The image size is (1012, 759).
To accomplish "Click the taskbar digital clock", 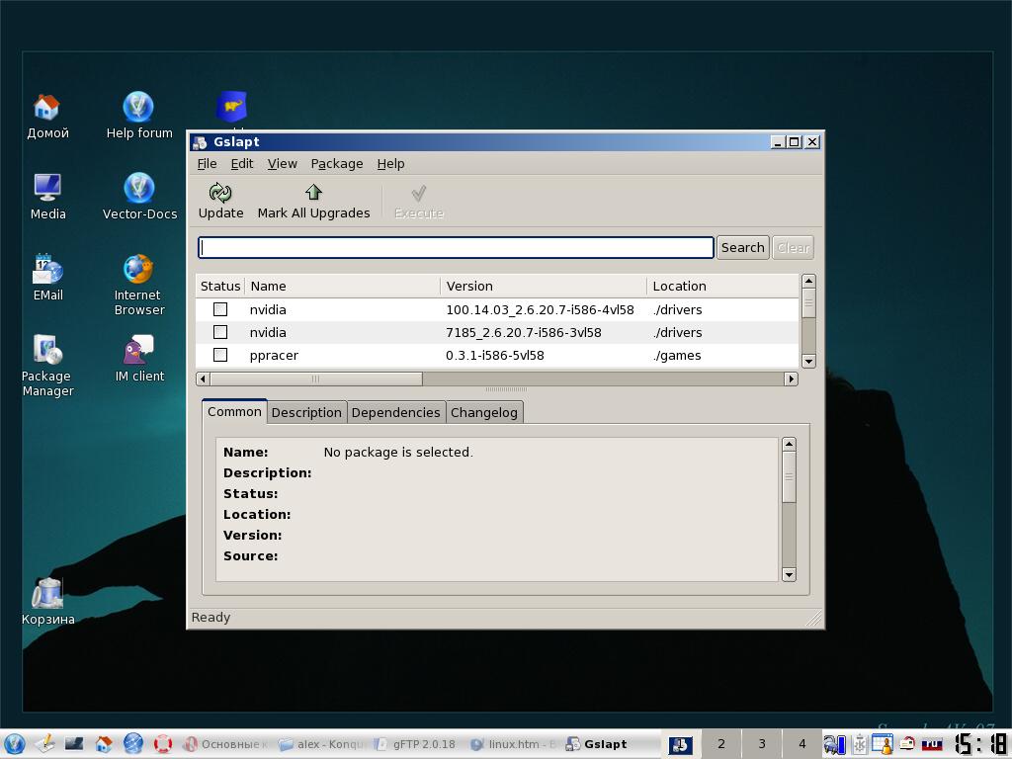I will pyautogui.click(x=980, y=743).
